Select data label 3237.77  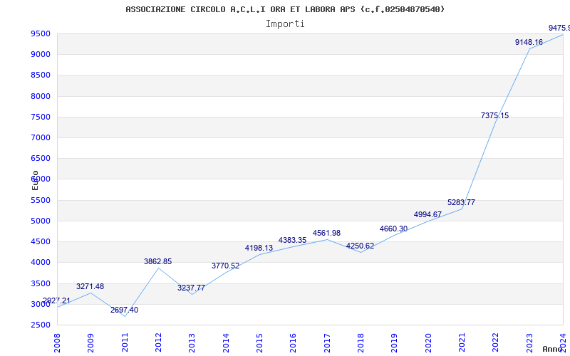click(x=191, y=288)
